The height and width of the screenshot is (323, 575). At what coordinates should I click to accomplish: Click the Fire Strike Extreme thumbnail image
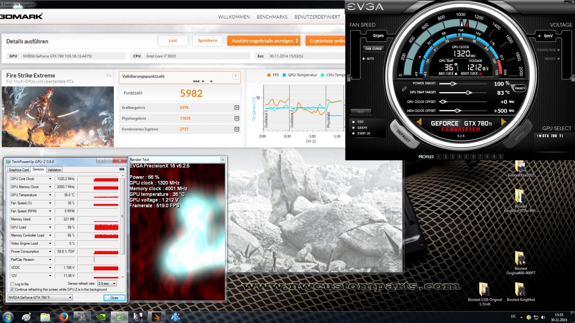(57, 116)
